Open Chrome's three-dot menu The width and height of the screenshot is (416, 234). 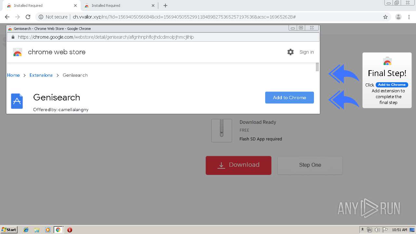pyautogui.click(x=409, y=17)
